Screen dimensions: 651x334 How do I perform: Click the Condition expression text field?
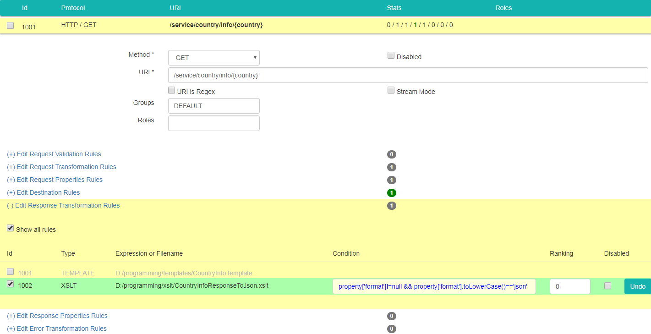click(434, 286)
